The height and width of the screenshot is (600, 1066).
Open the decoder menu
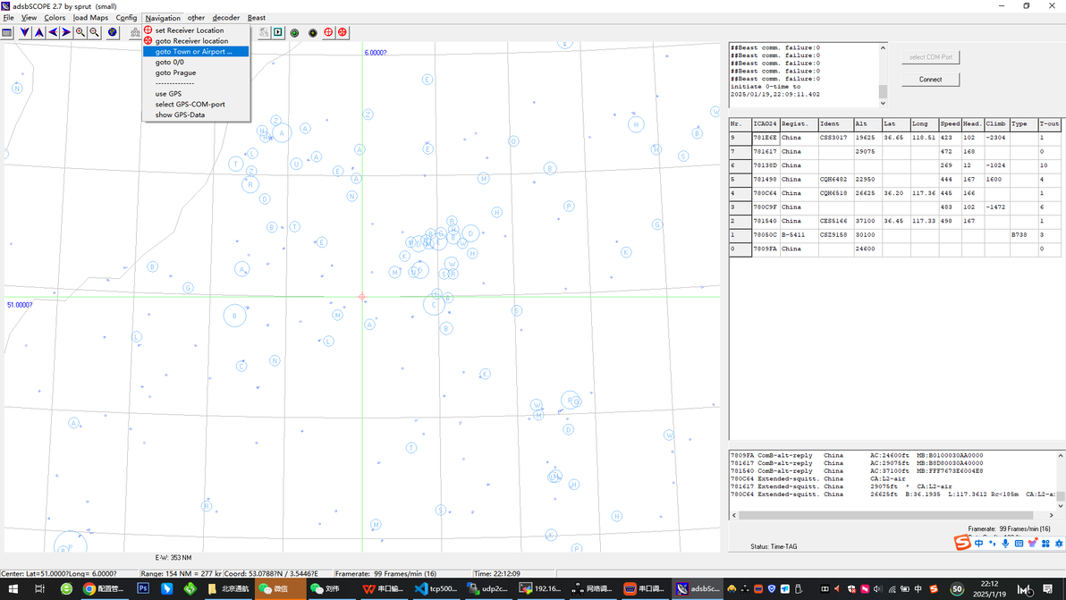(225, 18)
